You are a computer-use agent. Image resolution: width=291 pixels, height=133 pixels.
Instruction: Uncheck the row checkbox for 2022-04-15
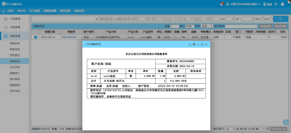pyautogui.click(x=36, y=37)
